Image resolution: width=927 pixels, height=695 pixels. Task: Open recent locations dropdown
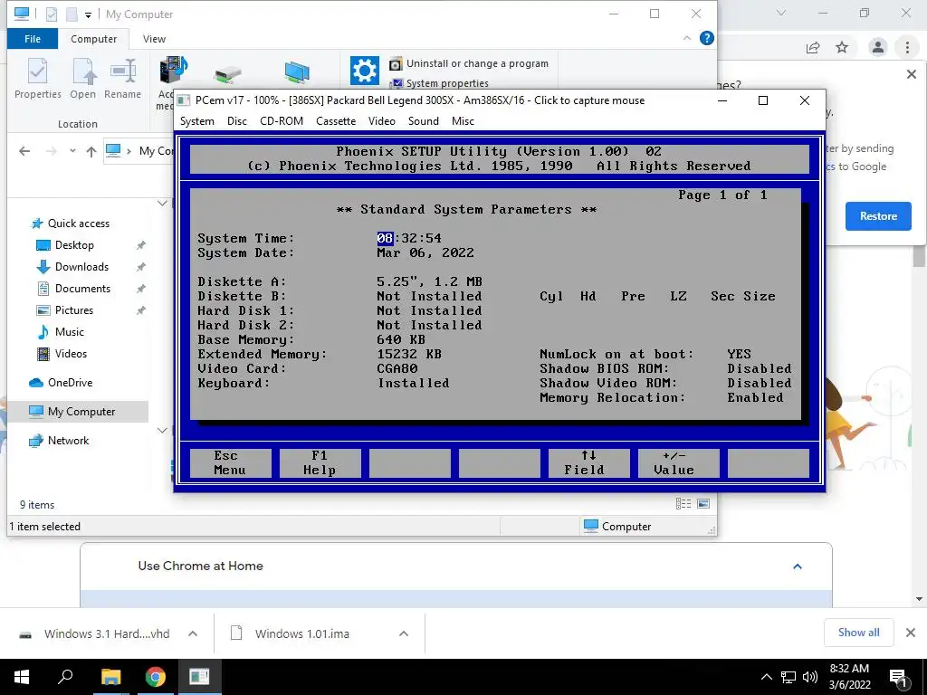pyautogui.click(x=72, y=151)
